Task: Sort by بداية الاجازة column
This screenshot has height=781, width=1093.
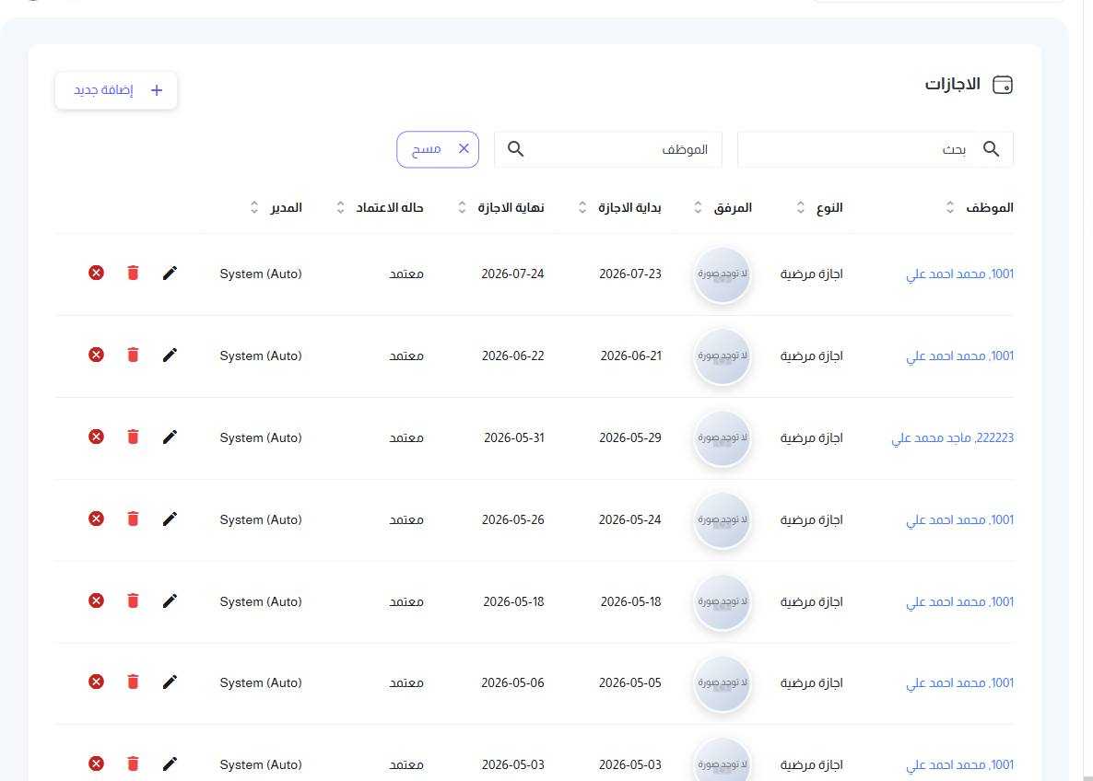Action: click(x=582, y=207)
